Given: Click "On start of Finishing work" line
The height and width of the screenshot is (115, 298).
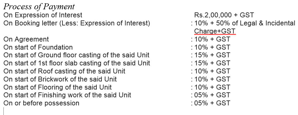Looking at the screenshot, I should pos(67,95).
